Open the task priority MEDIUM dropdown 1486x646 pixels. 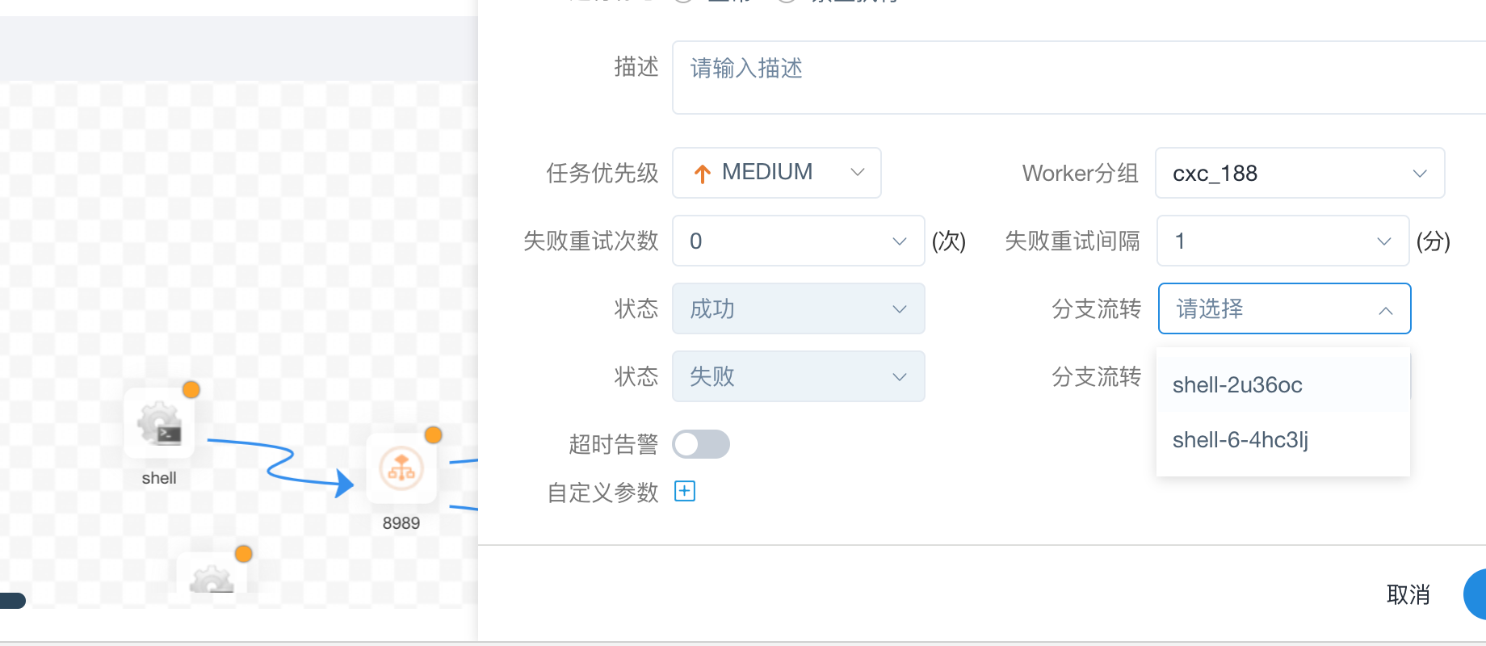(x=777, y=173)
